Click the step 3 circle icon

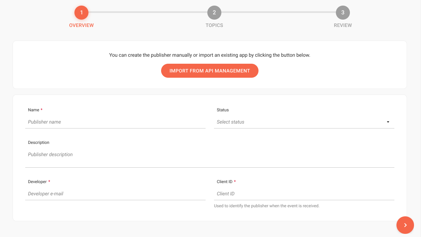tap(343, 13)
